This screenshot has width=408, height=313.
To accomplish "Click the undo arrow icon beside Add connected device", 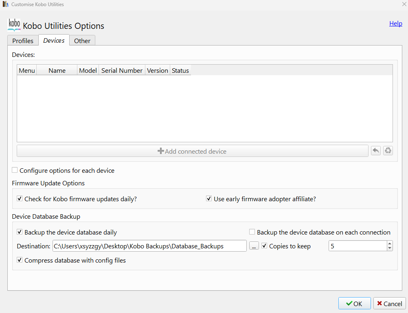I will (x=376, y=151).
